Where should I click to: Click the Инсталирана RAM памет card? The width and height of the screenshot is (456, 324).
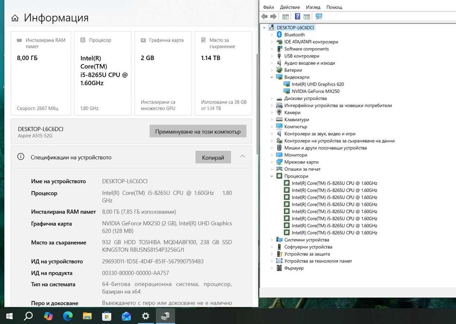(41, 73)
